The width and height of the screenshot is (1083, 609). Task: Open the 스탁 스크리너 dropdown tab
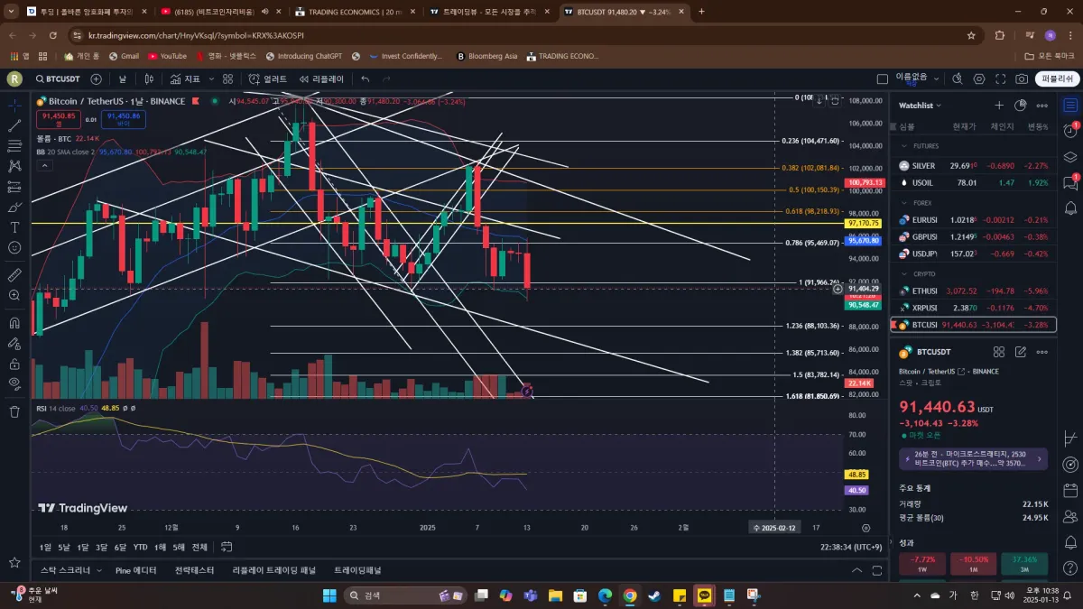click(70, 570)
